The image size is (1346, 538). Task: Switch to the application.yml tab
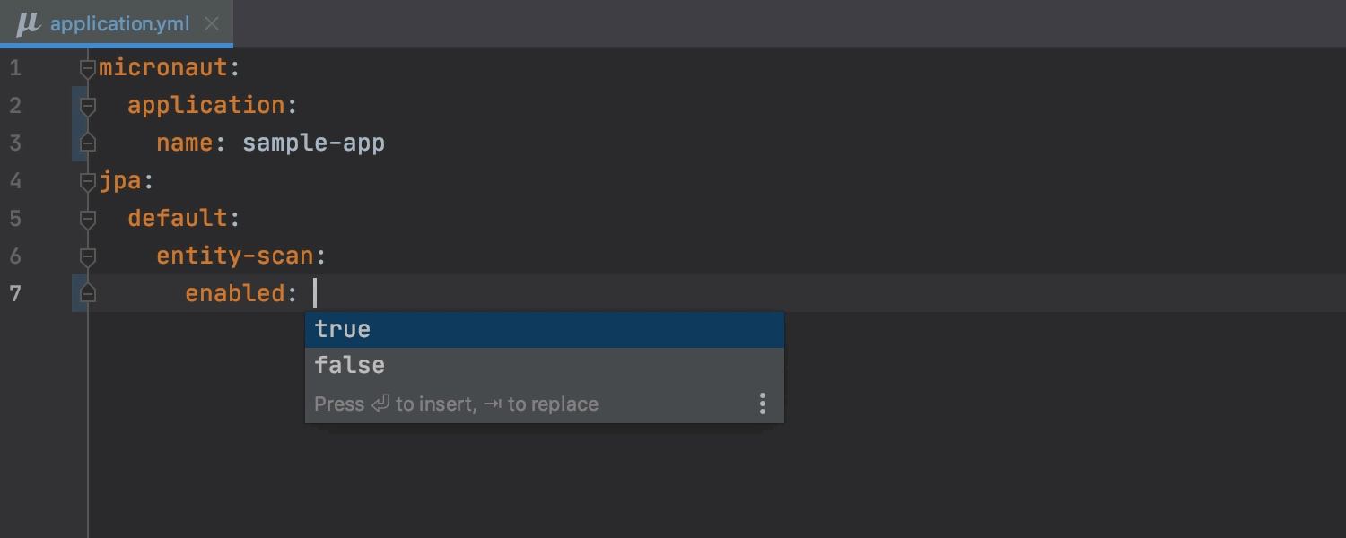(119, 24)
